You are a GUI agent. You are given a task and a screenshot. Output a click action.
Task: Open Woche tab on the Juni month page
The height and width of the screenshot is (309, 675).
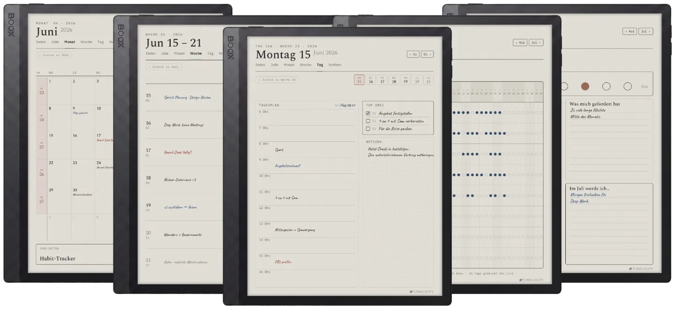coord(86,42)
